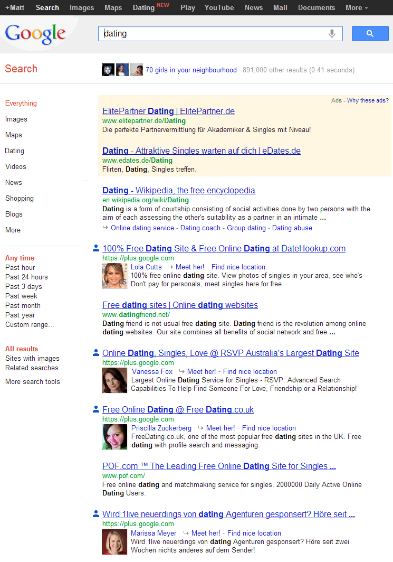Select Dating filter in left sidebar

(14, 151)
